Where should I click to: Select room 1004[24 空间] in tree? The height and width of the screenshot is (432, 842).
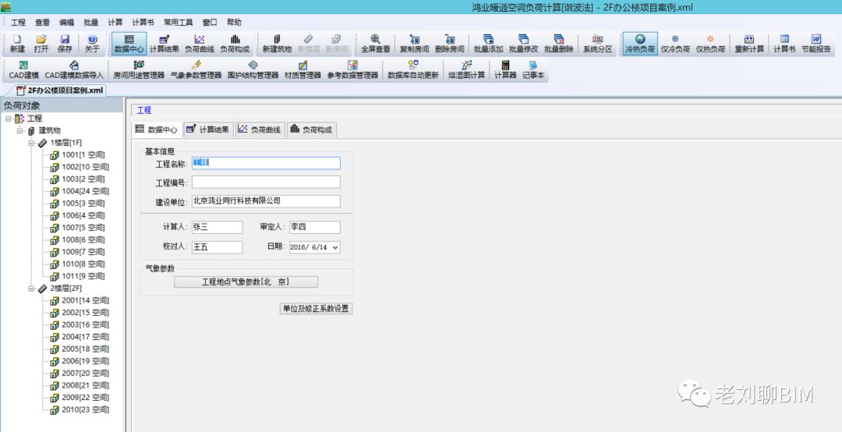tap(86, 191)
